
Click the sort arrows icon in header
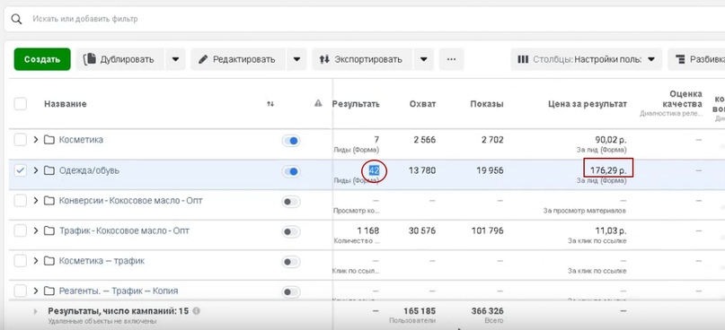click(x=270, y=104)
